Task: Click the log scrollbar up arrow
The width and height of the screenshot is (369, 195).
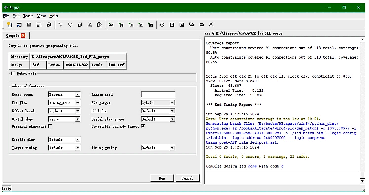Action: pyautogui.click(x=363, y=40)
